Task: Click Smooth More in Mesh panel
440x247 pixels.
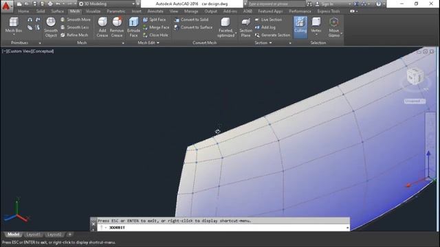Action: point(76,20)
